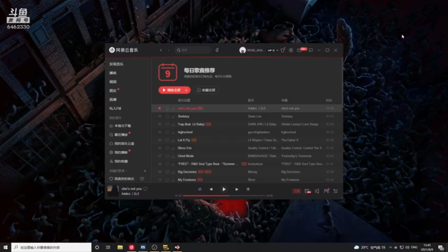Sort by the 时长 column header
Screen dimensions: 448x252
pos(329,100)
